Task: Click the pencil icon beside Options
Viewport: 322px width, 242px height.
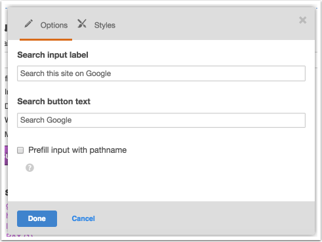Action: (28, 24)
